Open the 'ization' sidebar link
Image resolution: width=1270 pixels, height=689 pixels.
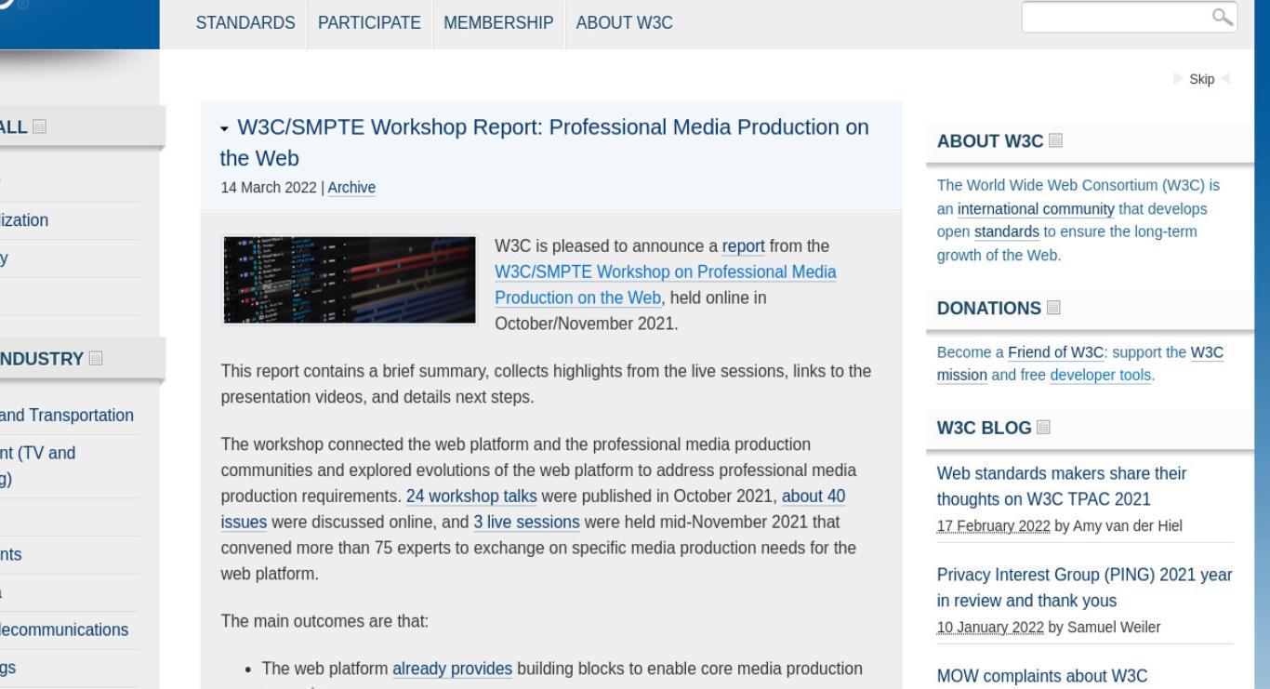24,220
